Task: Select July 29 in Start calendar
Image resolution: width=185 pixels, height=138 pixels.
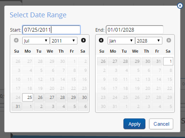Action: tap(72, 97)
